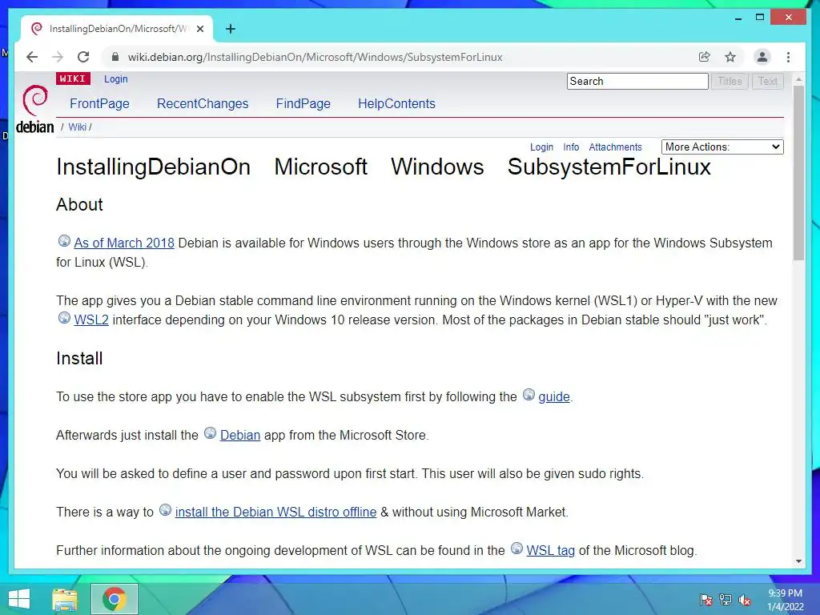Click the red WIKI badge
This screenshot has width=820, height=615.
73,78
